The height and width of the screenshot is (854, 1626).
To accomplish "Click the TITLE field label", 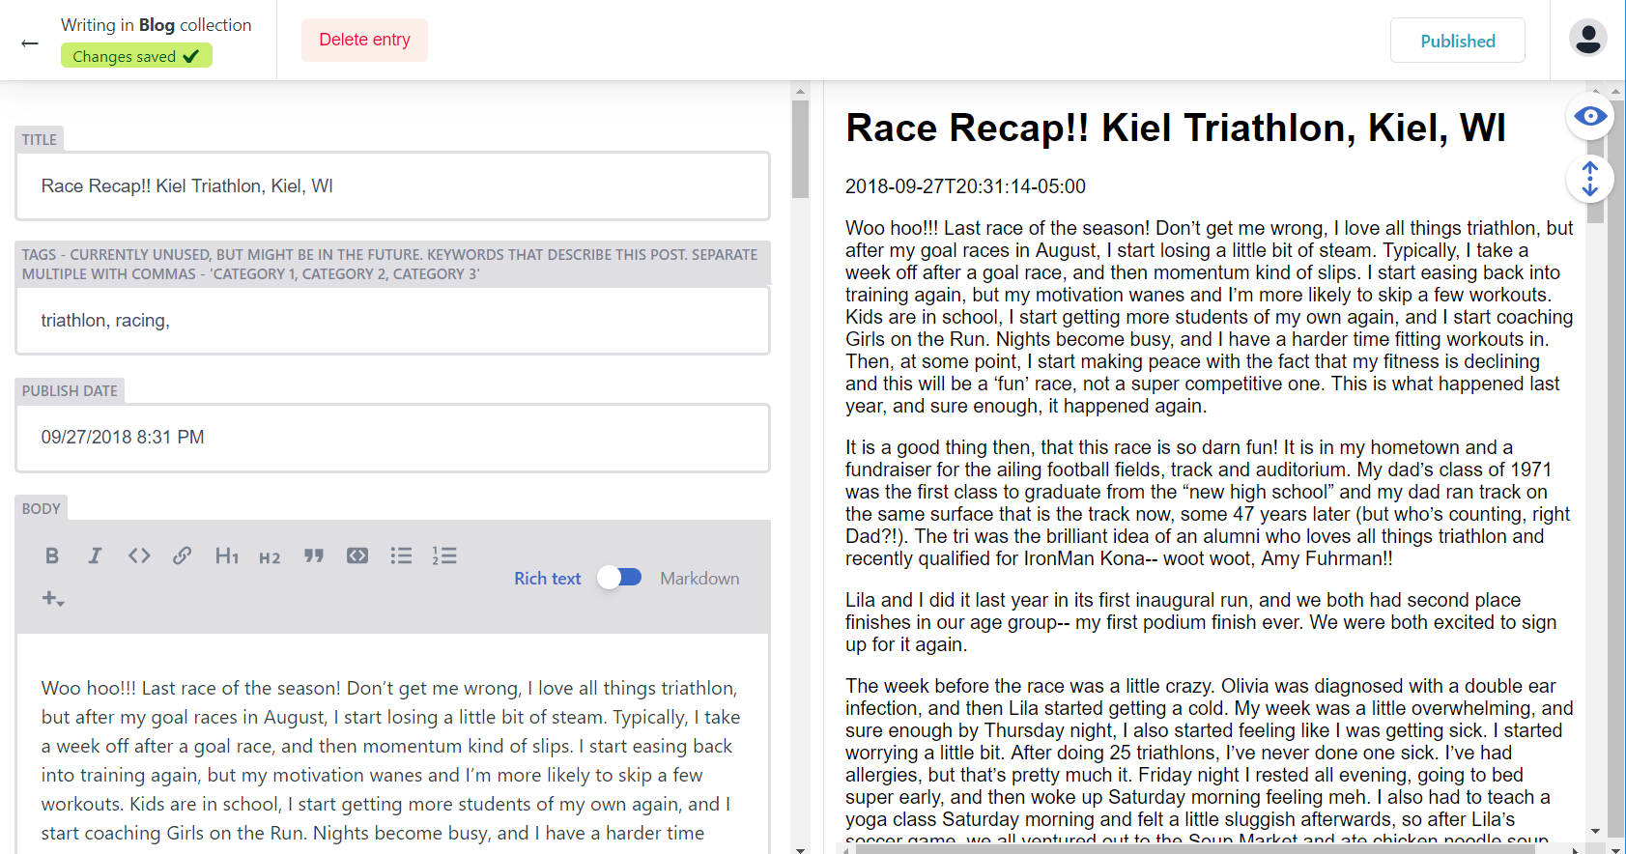I will pos(40,139).
